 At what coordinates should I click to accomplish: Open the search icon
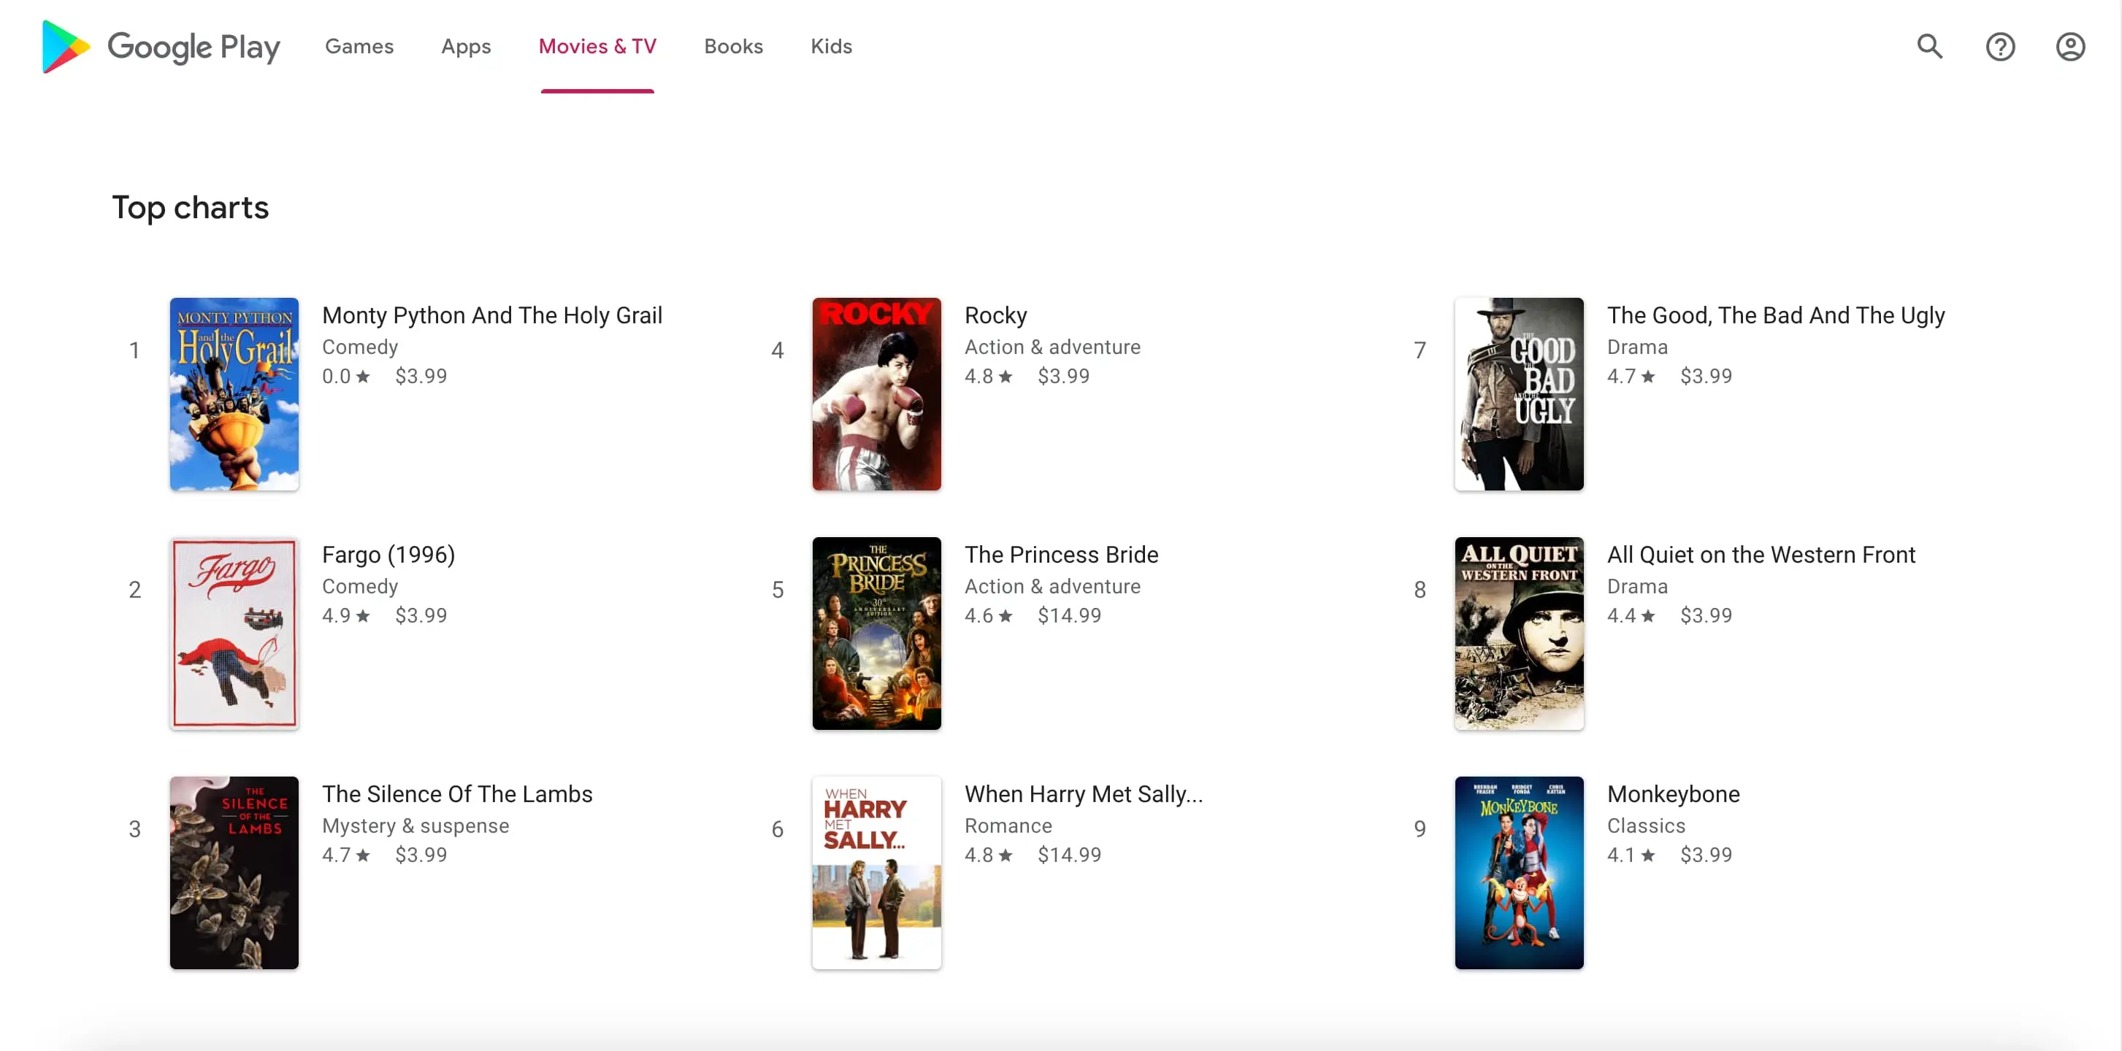pos(1929,47)
